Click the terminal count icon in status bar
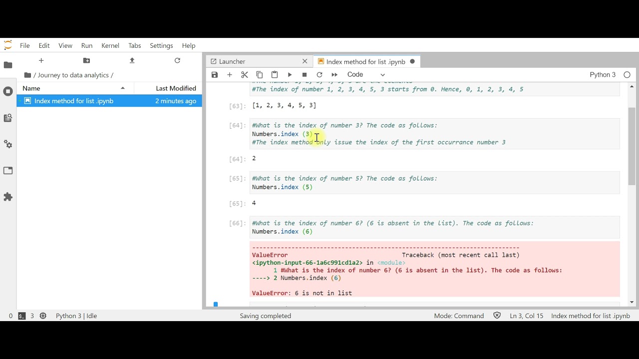639x359 pixels. click(x=22, y=316)
